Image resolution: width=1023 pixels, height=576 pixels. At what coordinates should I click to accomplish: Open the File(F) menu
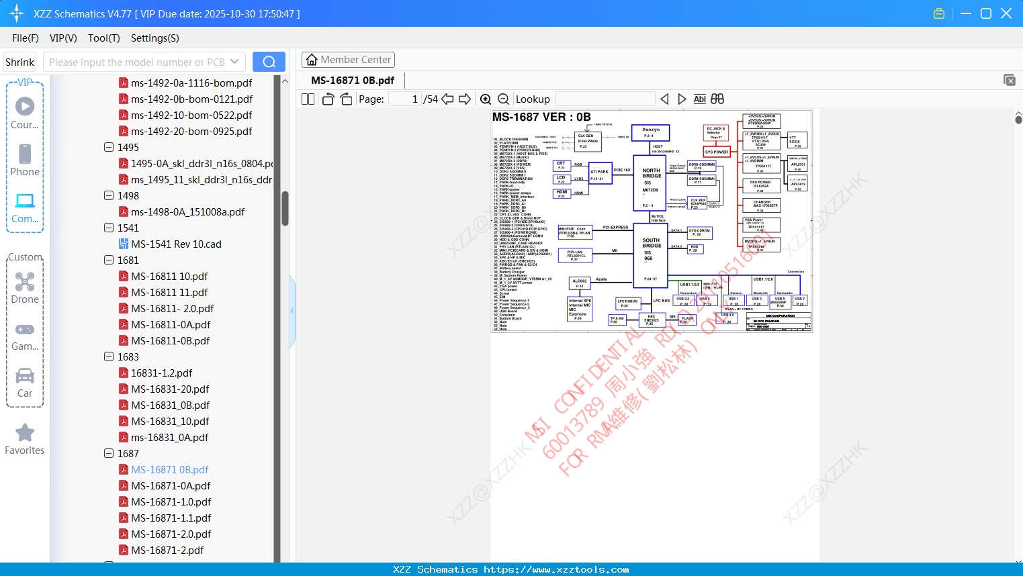[x=26, y=38]
